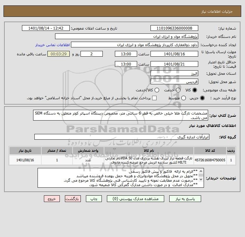This screenshot has width=245, height=237.
Task: Click the نام کالا column header
Action: pyautogui.click(x=149, y=150)
